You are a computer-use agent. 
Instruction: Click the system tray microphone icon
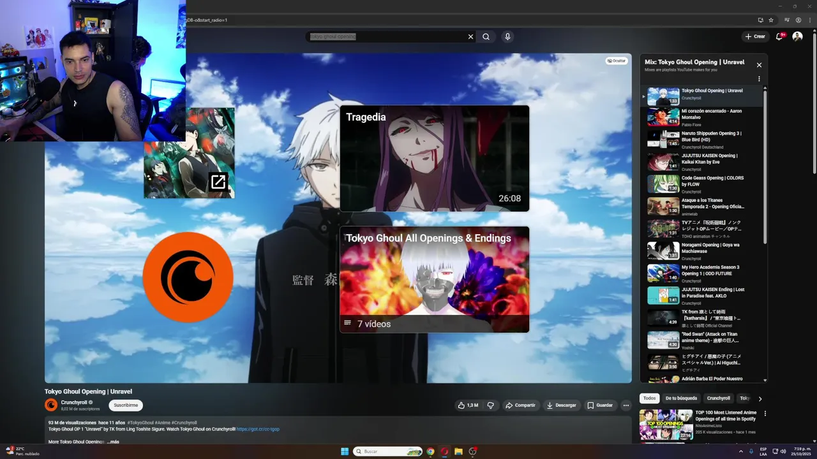(x=751, y=451)
